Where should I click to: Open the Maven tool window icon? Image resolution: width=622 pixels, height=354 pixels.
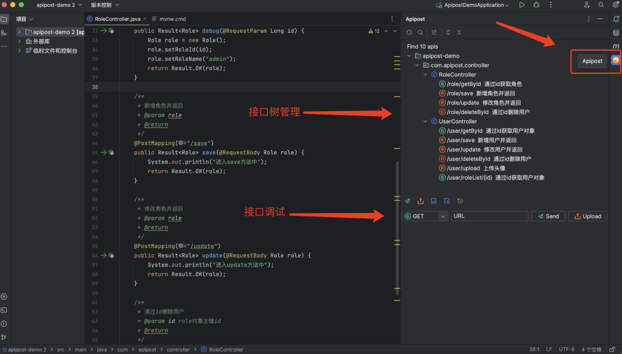pyautogui.click(x=616, y=47)
